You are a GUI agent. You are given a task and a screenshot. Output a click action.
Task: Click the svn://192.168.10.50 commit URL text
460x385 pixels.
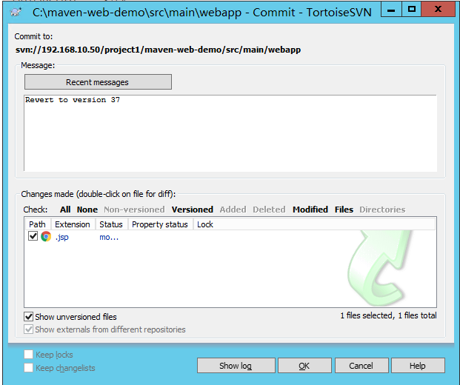(158, 50)
